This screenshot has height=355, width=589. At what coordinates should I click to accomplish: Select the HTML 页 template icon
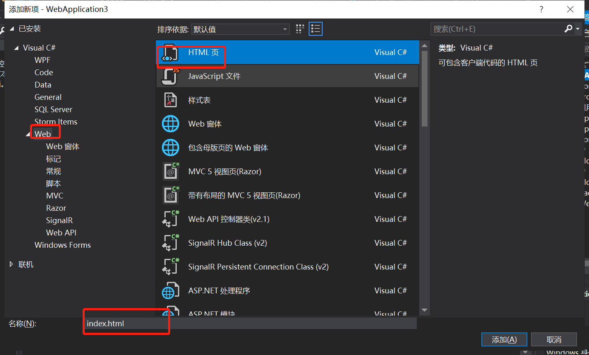(x=170, y=53)
